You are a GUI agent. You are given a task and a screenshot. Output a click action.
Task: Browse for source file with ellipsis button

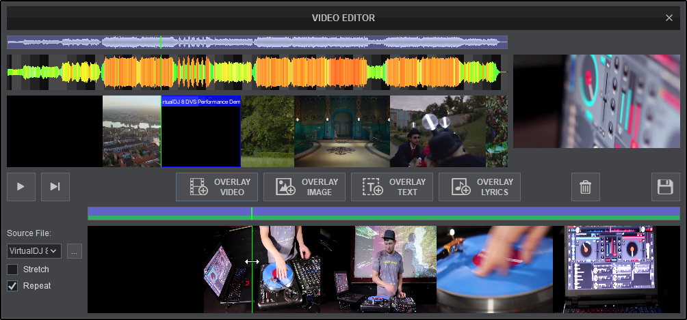click(x=75, y=251)
